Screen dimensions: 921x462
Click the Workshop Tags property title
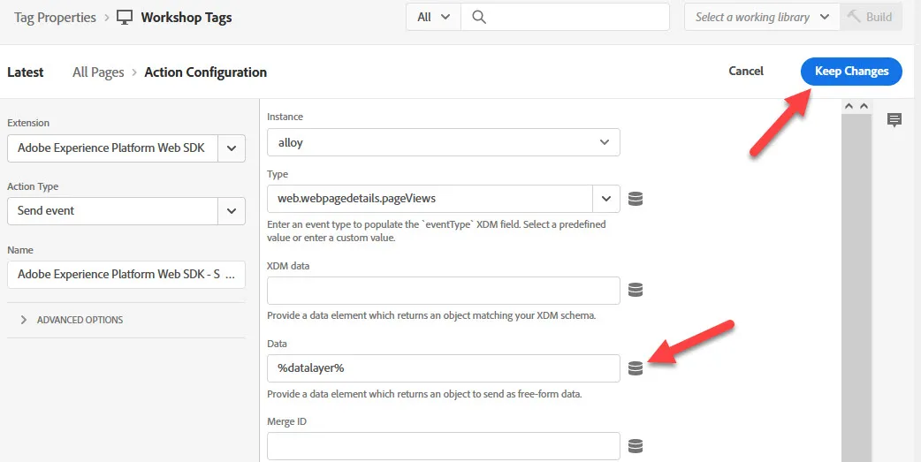(186, 18)
